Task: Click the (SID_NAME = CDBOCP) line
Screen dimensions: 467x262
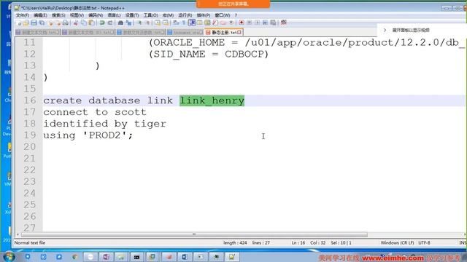Action: [x=209, y=54]
